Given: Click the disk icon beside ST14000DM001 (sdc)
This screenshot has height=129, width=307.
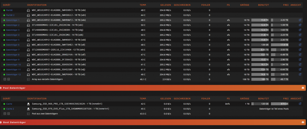Looking at the screenshot, I should pos(28,25).
